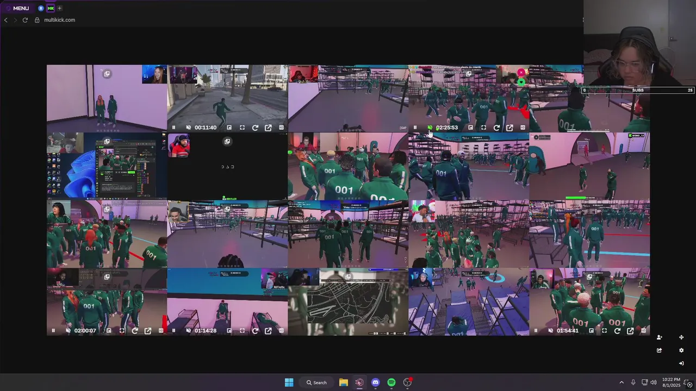Open the browser MENU button
Screen dimensions: 696x391
[17, 8]
